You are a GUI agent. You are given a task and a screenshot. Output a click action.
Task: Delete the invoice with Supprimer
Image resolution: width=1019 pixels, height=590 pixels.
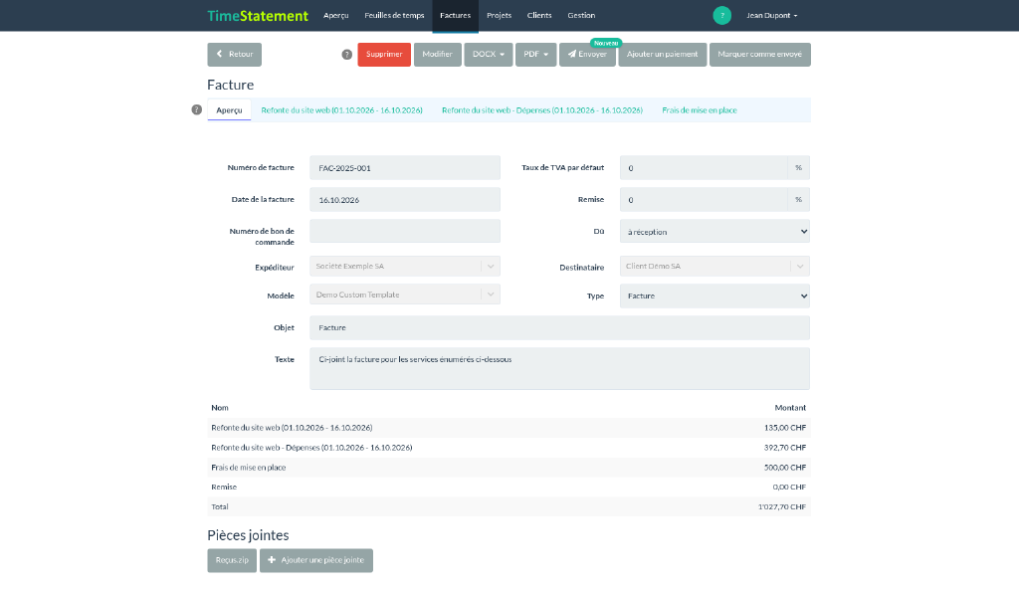click(384, 55)
